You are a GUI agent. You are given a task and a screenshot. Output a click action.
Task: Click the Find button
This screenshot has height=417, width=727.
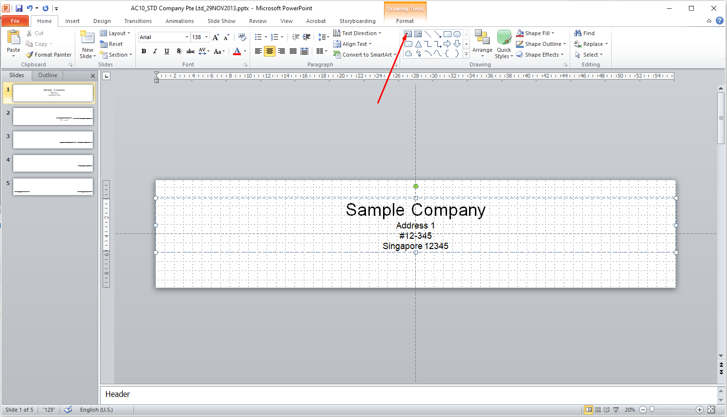click(x=584, y=33)
